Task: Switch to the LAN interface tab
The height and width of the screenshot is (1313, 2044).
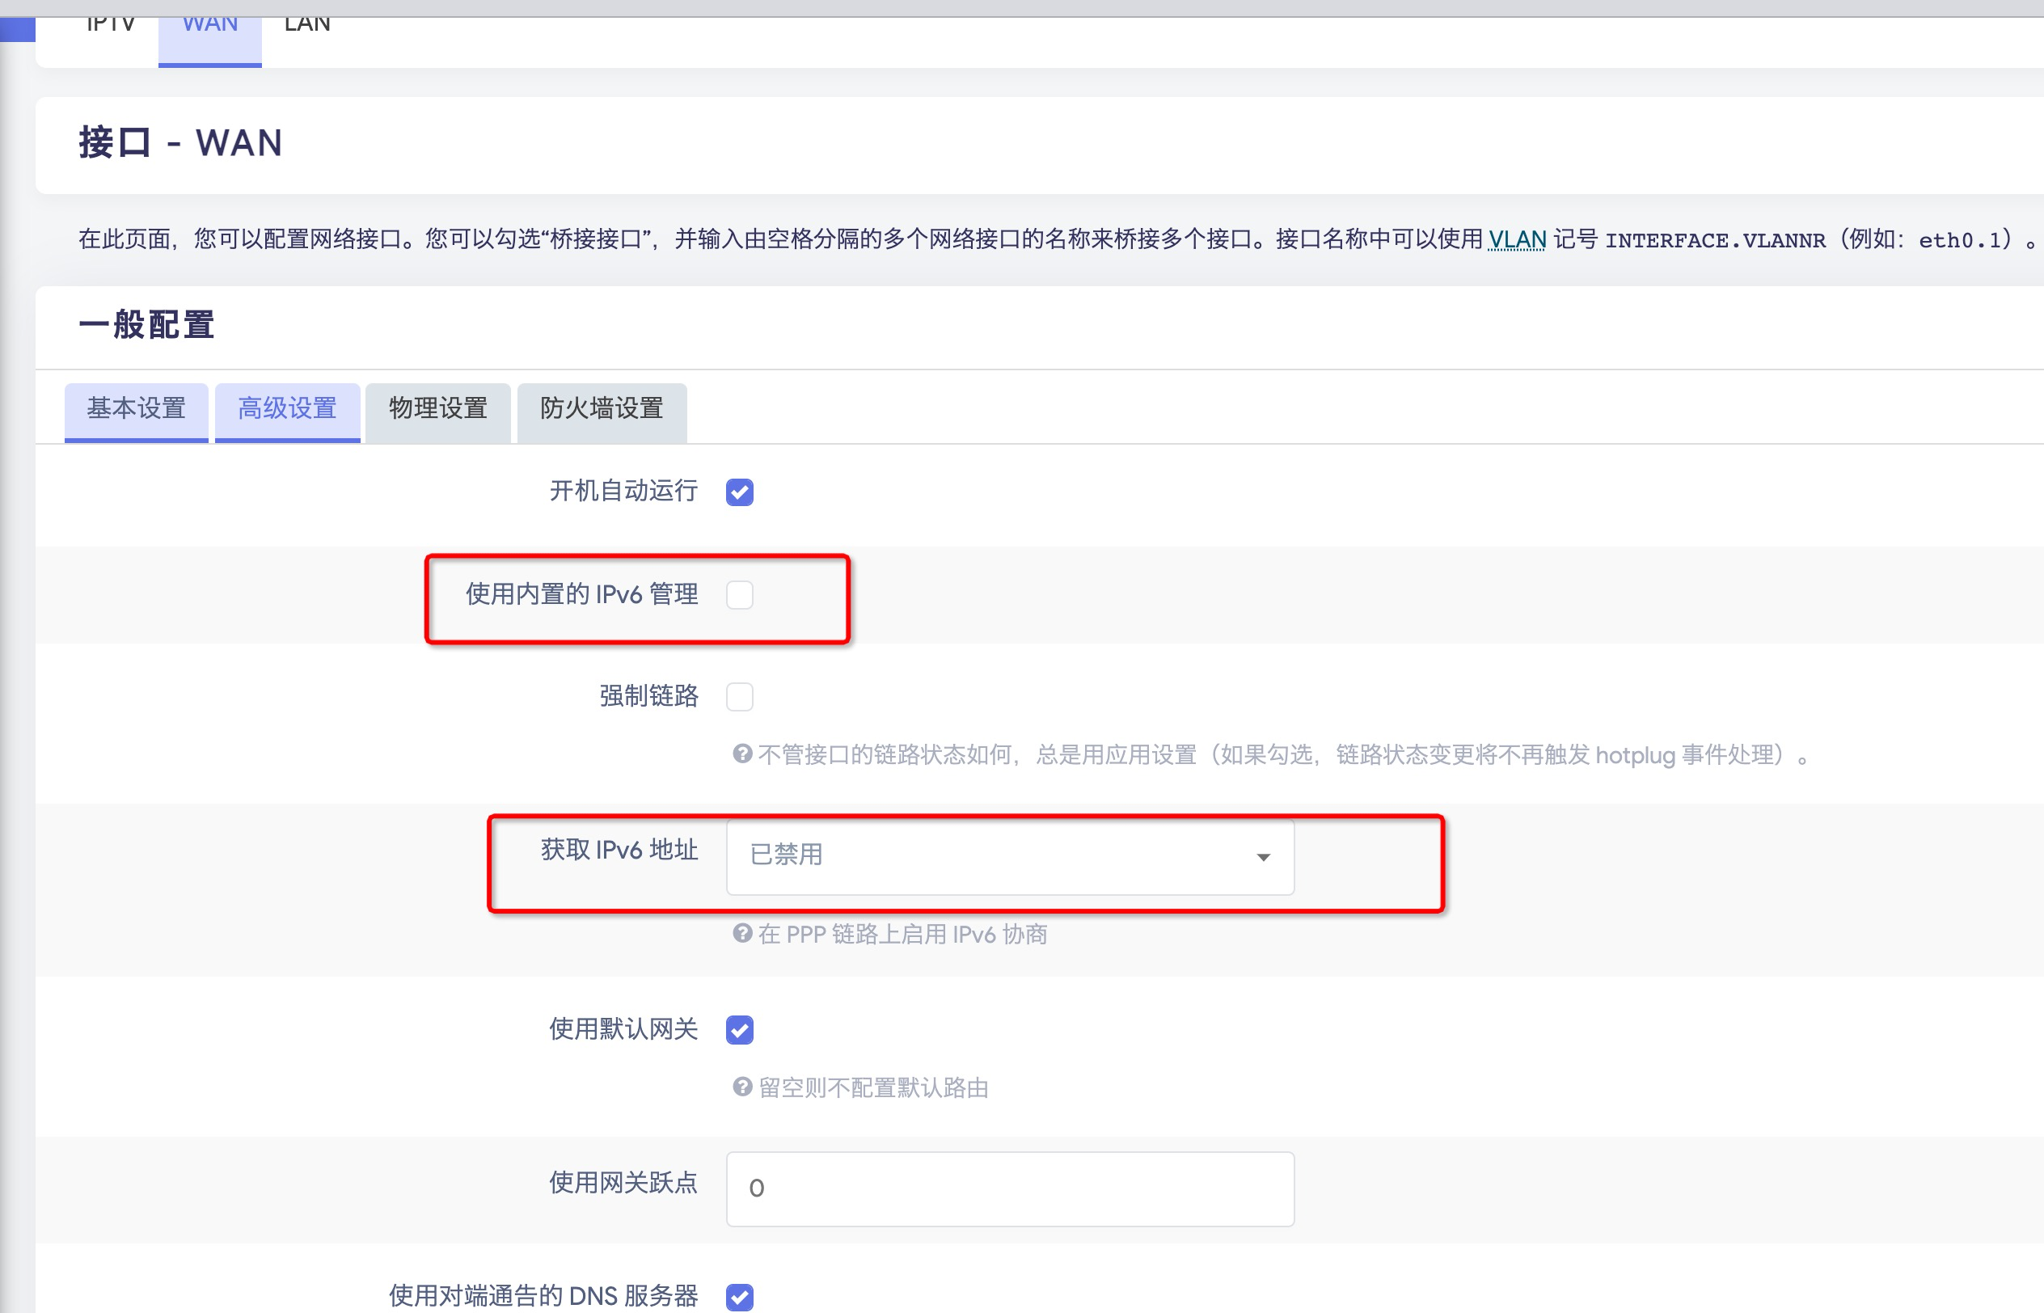Action: 307,26
